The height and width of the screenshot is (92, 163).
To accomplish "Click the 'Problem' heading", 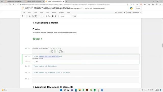I will [36, 29].
